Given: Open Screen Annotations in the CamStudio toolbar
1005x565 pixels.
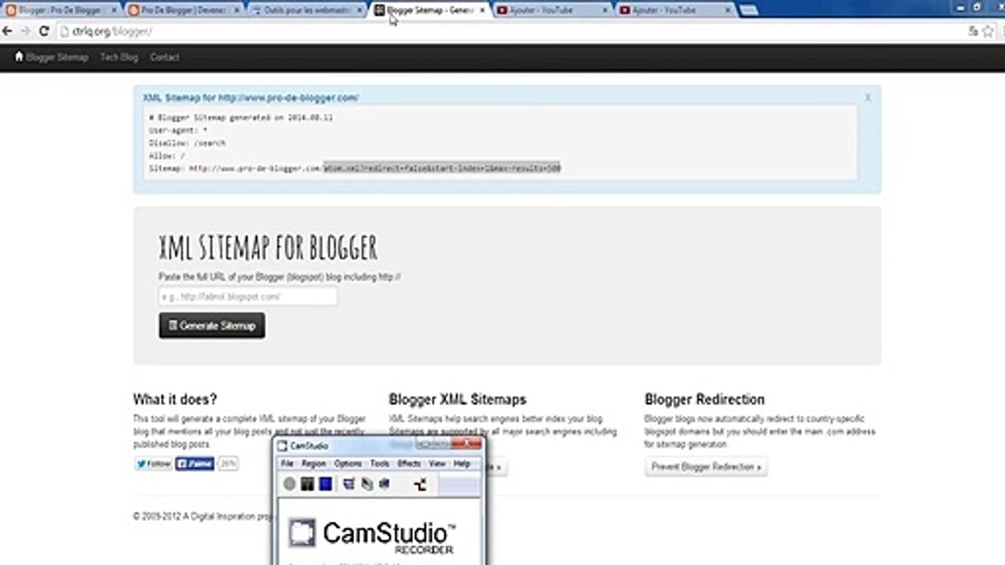Looking at the screenshot, I should coord(367,484).
